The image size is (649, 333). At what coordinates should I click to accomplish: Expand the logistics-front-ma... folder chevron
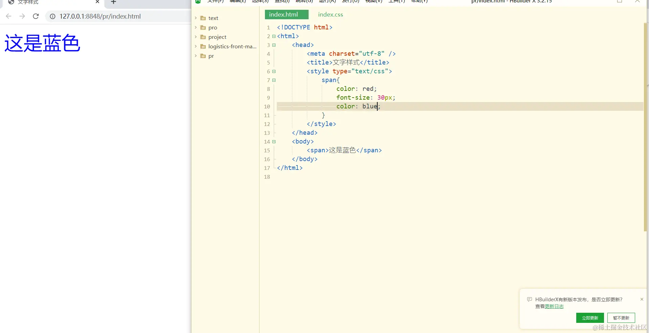(x=196, y=46)
